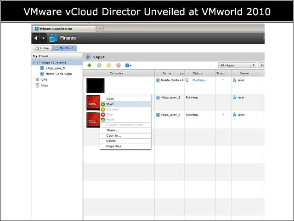Open the gear actions menu in toolbar
Screen dimensions: 294x221
(128, 65)
